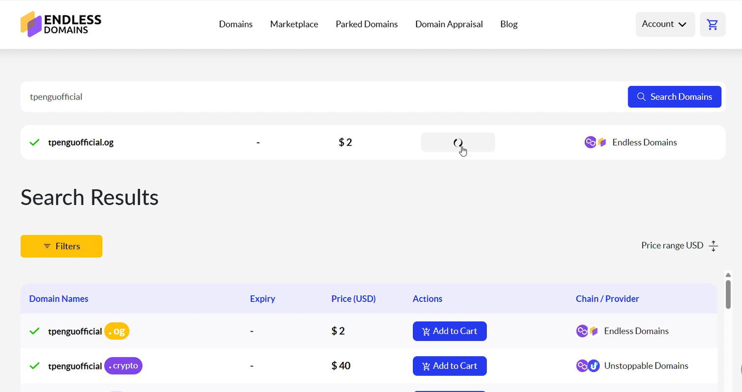742x392 pixels.
Task: Click the Endless Domains logo
Action: click(x=61, y=24)
